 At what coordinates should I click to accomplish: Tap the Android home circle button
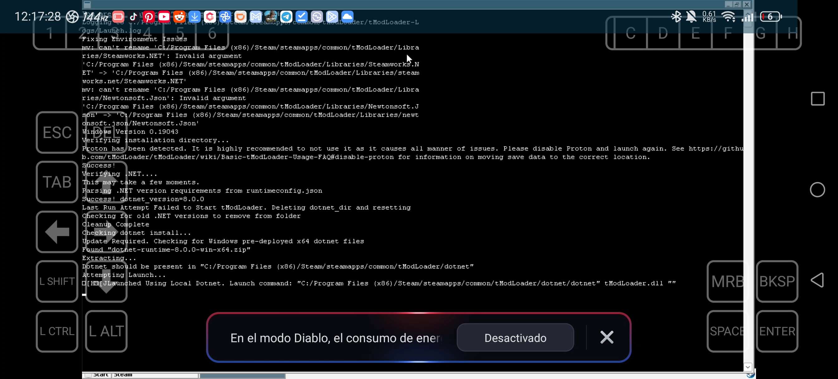(817, 189)
